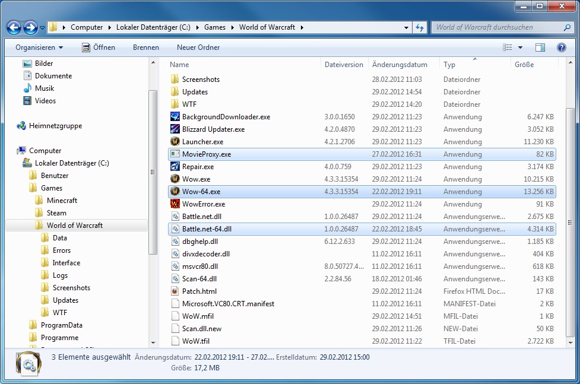Select the Screenshots folder icon in file list
580x384 pixels.
coord(175,79)
